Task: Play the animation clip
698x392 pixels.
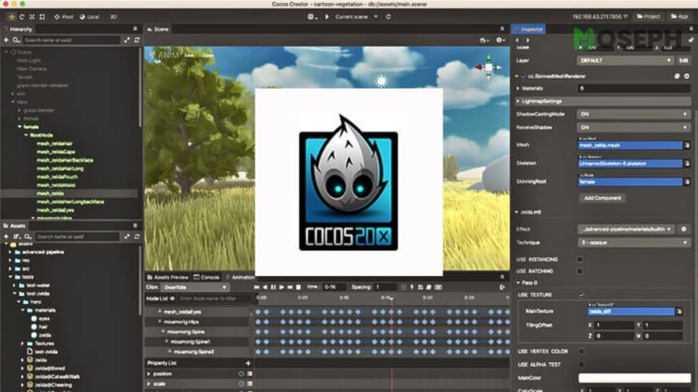Action: click(x=282, y=288)
